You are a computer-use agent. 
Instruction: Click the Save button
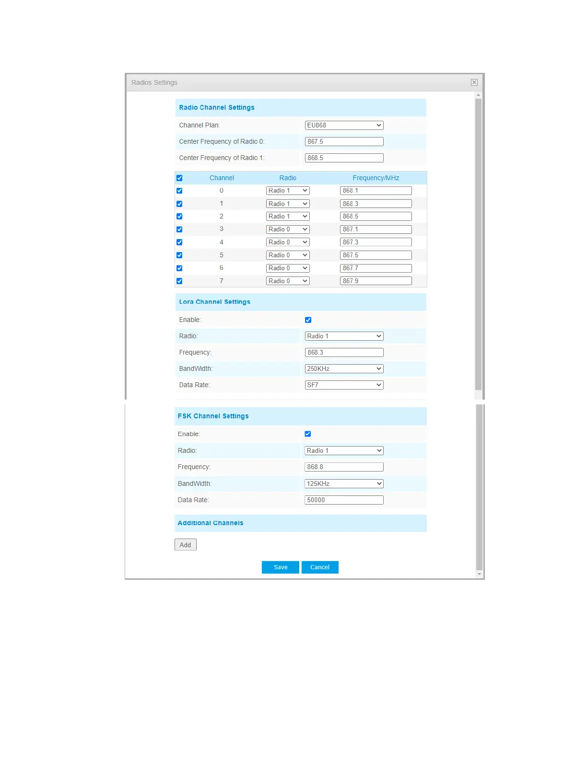tap(280, 567)
